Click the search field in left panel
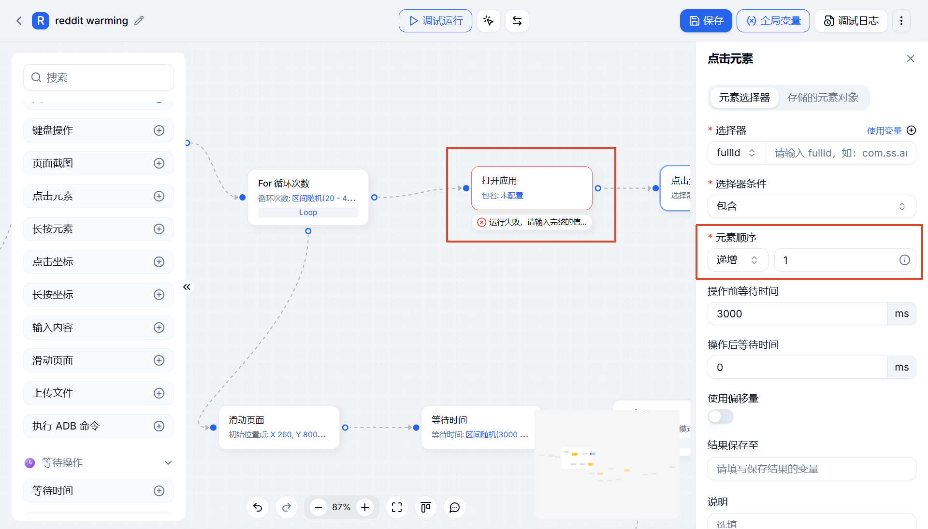The height and width of the screenshot is (529, 928). tap(99, 77)
